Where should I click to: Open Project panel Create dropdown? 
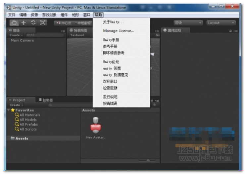click(16, 105)
